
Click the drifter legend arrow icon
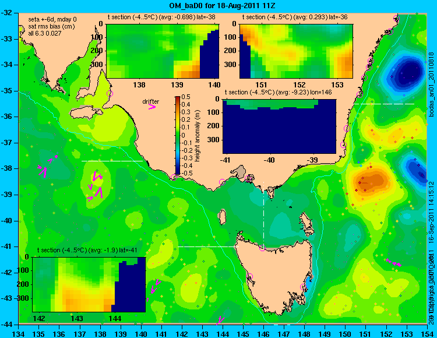(152, 107)
